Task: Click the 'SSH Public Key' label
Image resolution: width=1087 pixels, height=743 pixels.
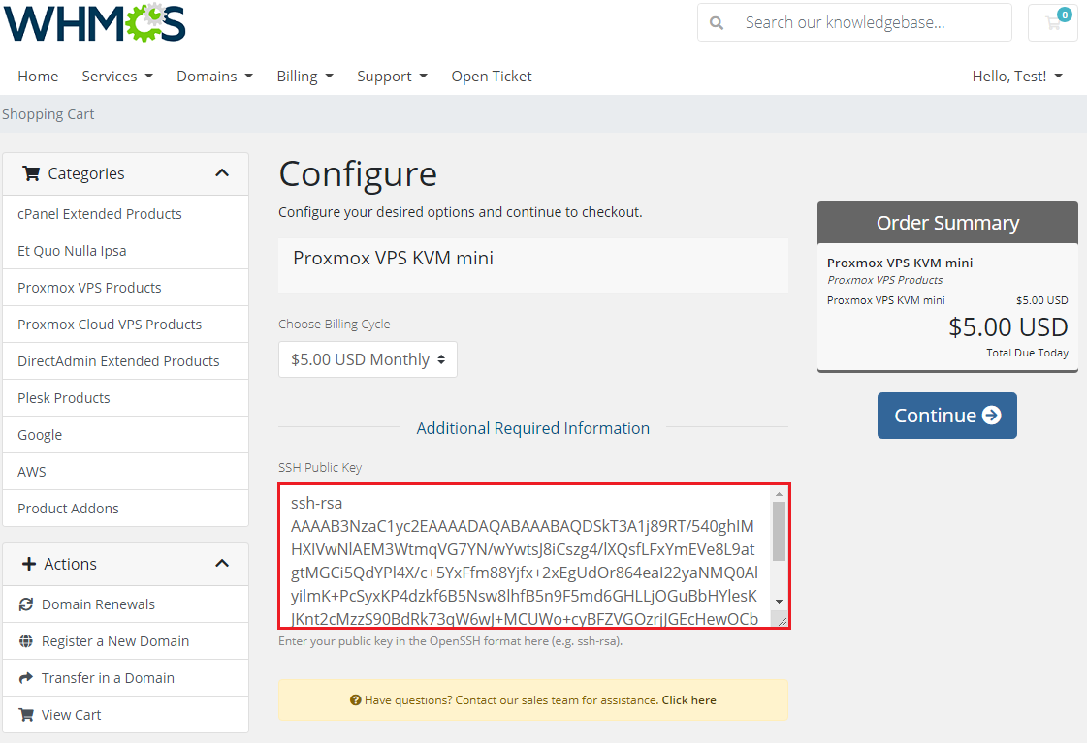Action: (320, 468)
